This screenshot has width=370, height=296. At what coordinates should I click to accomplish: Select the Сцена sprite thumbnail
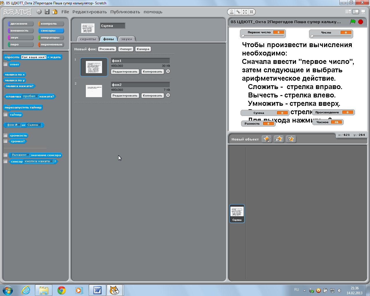237,214
